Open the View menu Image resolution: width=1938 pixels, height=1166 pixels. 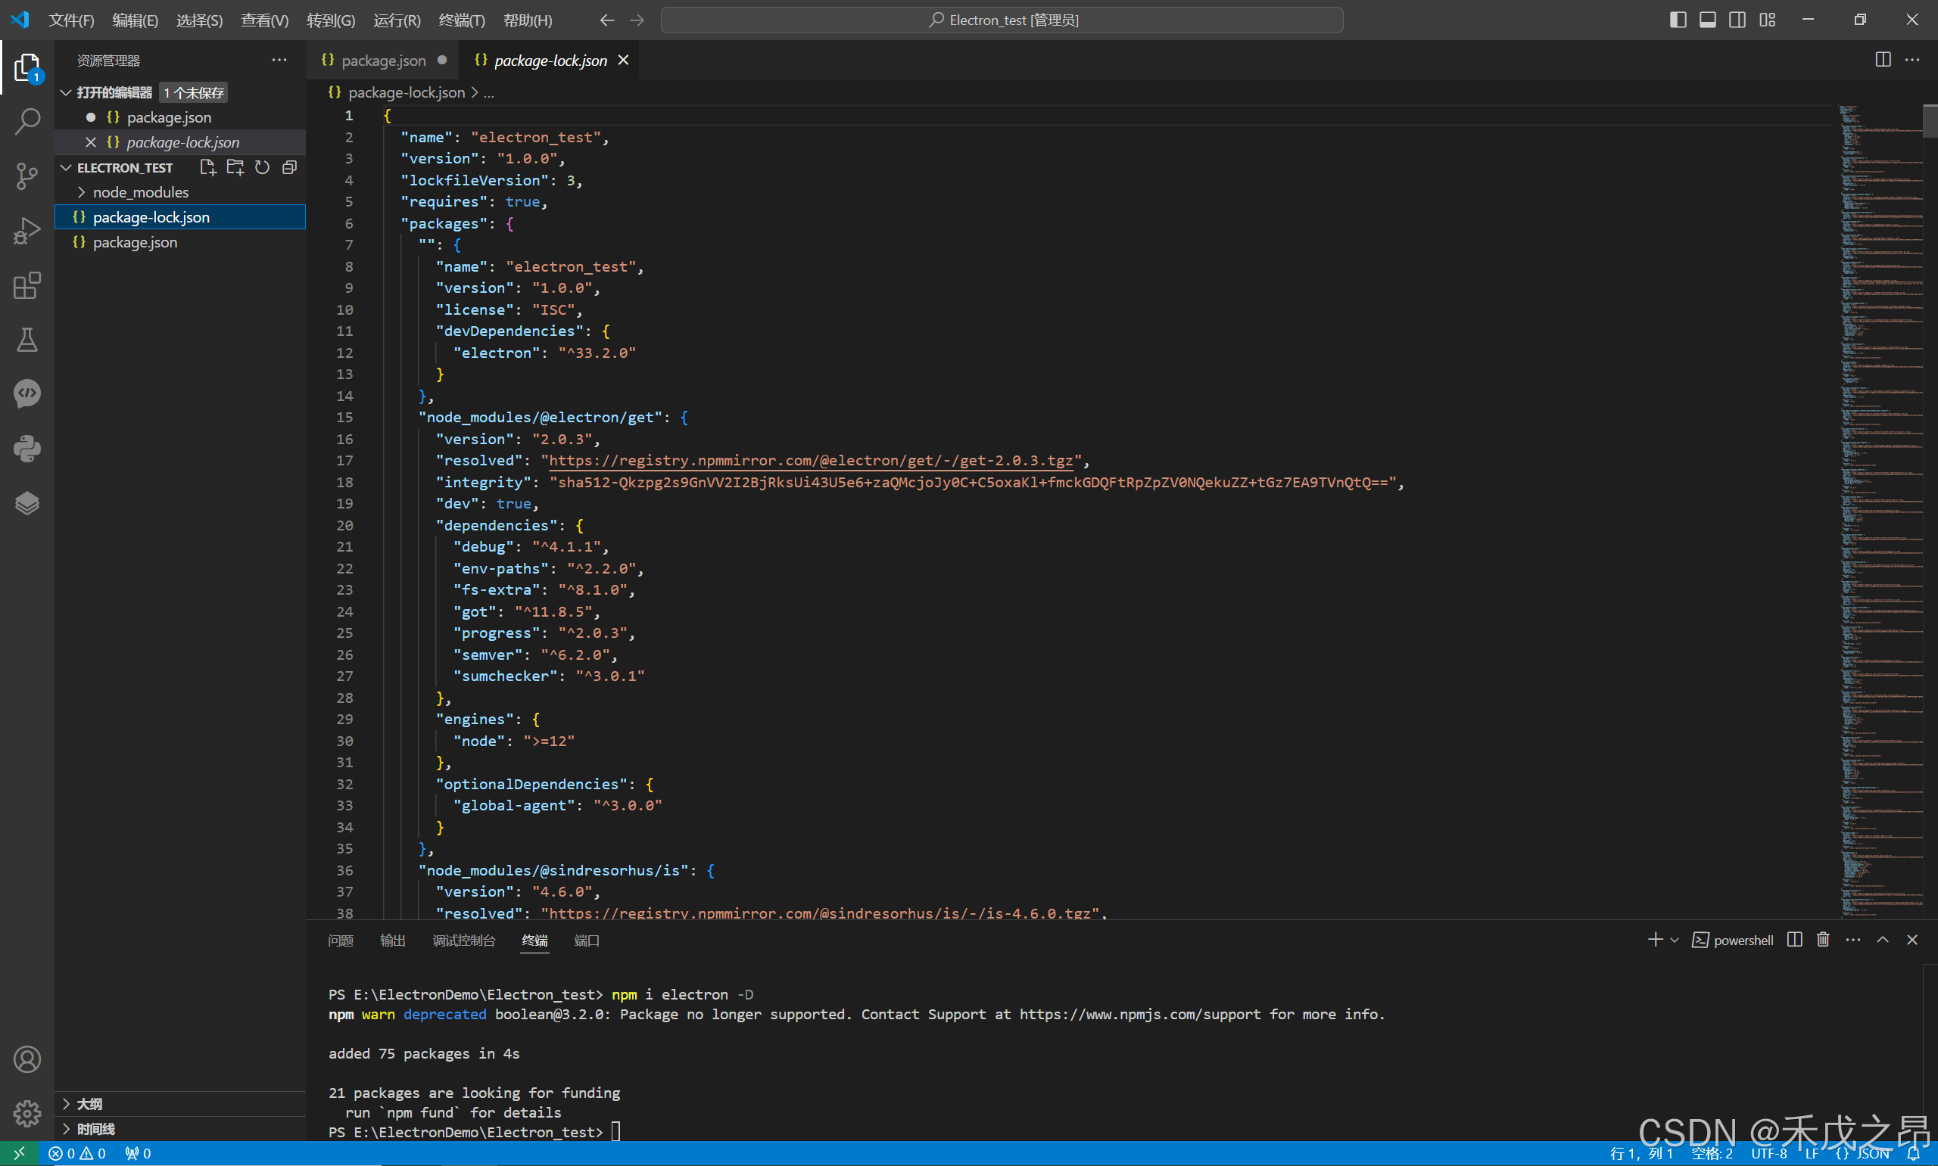click(x=265, y=20)
